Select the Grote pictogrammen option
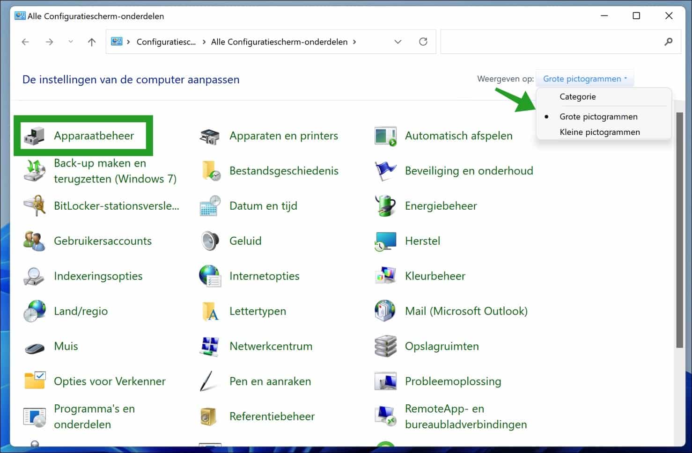Viewport: 692px width, 453px height. (x=599, y=117)
